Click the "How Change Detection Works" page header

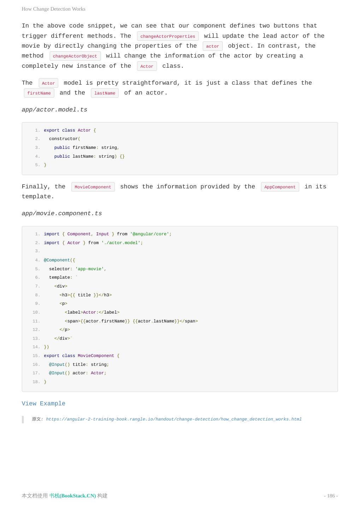[x=53, y=9]
